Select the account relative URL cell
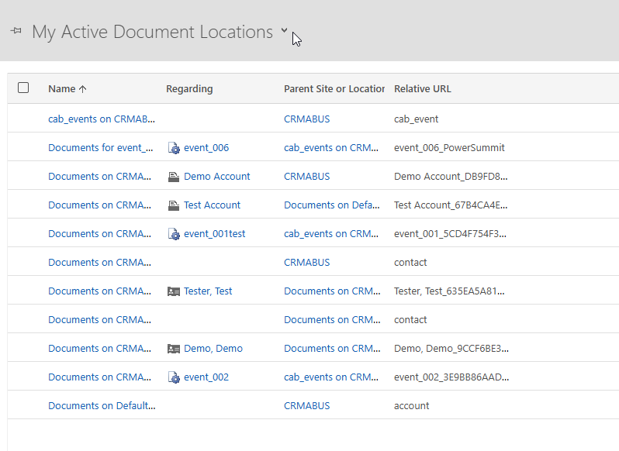The image size is (619, 451). (411, 405)
